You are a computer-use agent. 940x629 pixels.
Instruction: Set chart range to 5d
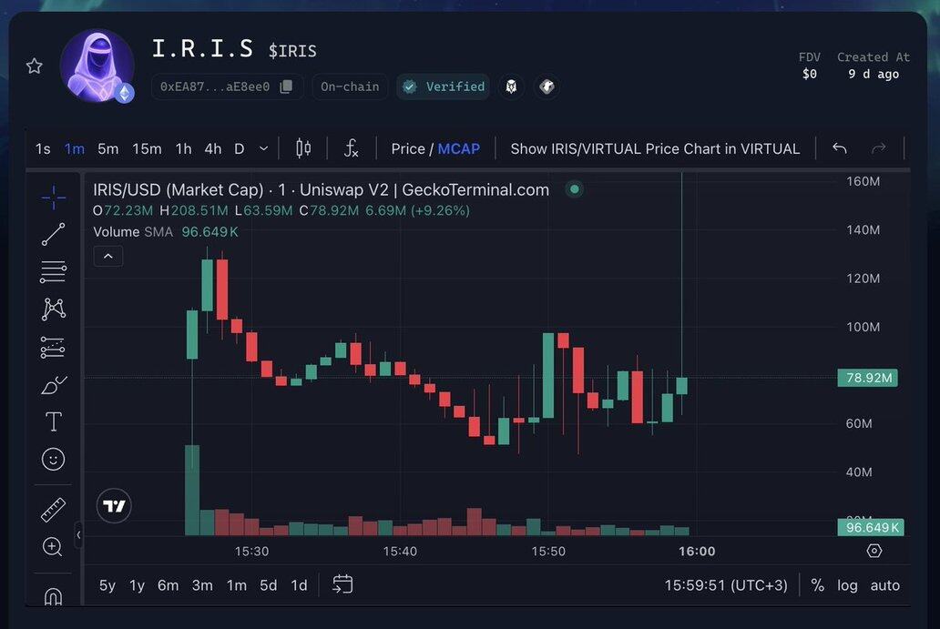[x=268, y=585]
